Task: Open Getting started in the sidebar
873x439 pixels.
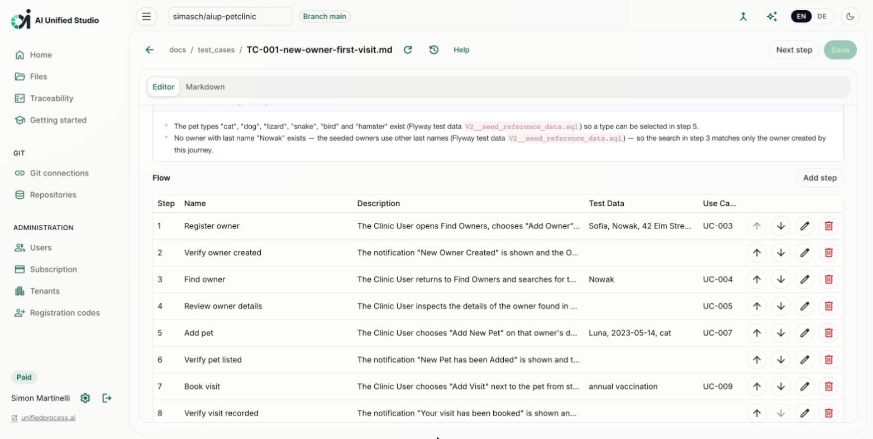Action: pyautogui.click(x=58, y=120)
